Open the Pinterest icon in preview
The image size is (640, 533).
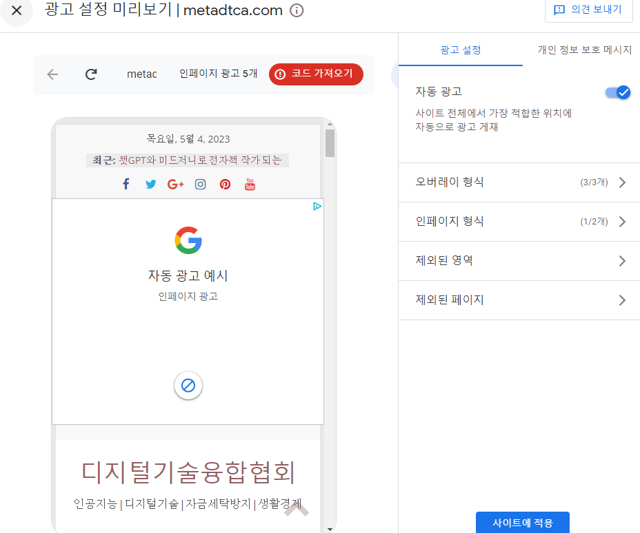[226, 184]
